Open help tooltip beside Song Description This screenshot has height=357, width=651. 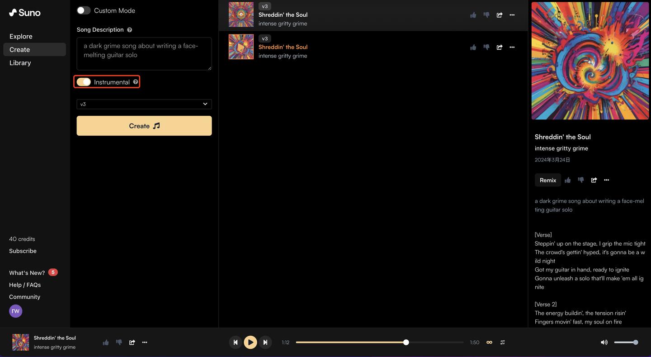tap(129, 30)
